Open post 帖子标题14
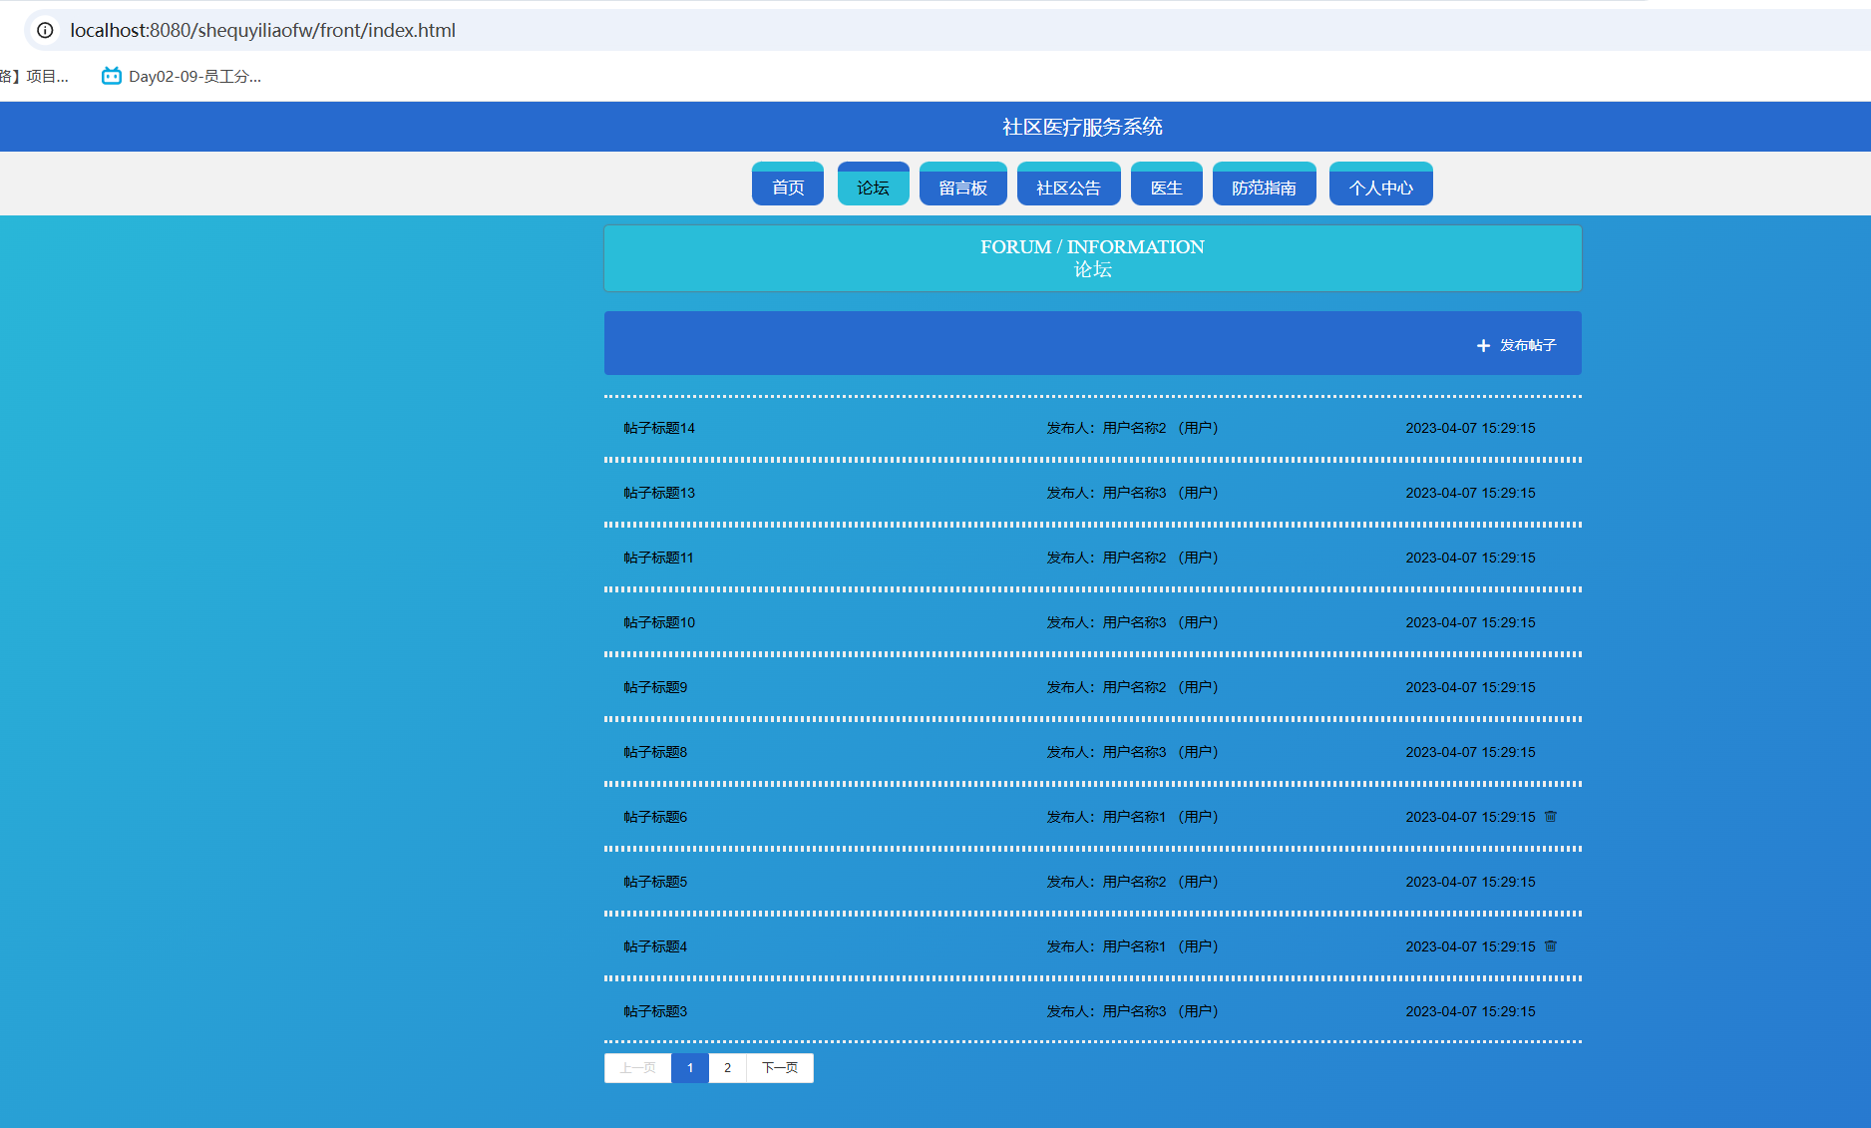 click(659, 428)
